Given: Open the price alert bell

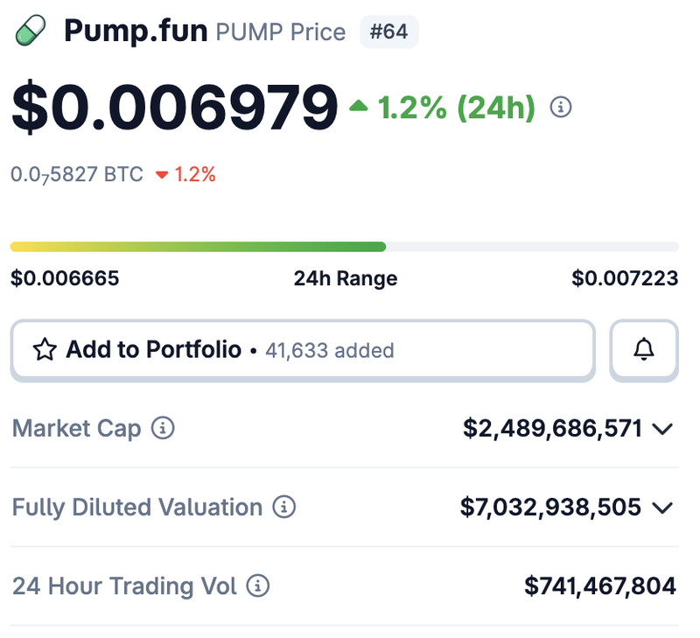Looking at the screenshot, I should click(644, 350).
